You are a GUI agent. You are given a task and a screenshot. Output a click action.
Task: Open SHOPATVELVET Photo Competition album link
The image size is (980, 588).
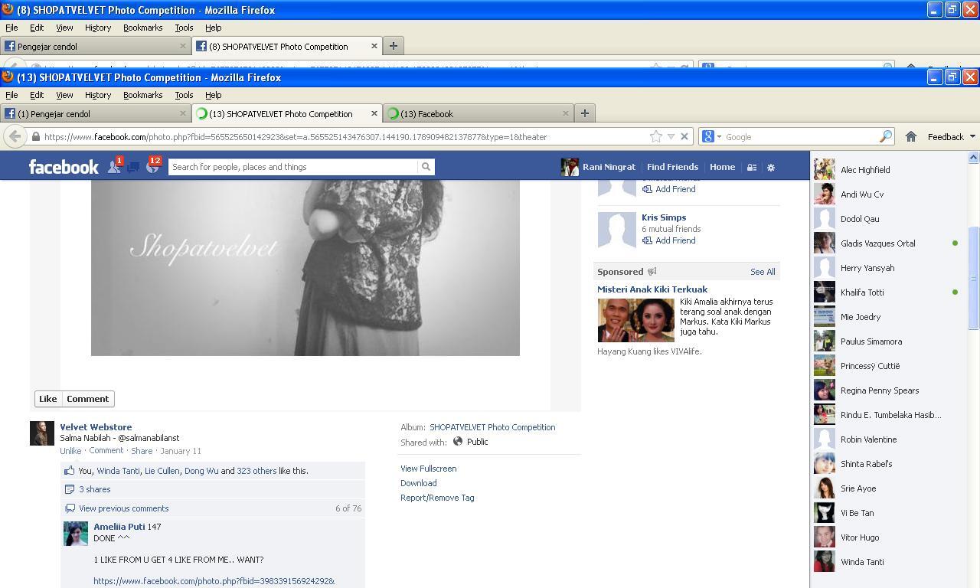(492, 427)
